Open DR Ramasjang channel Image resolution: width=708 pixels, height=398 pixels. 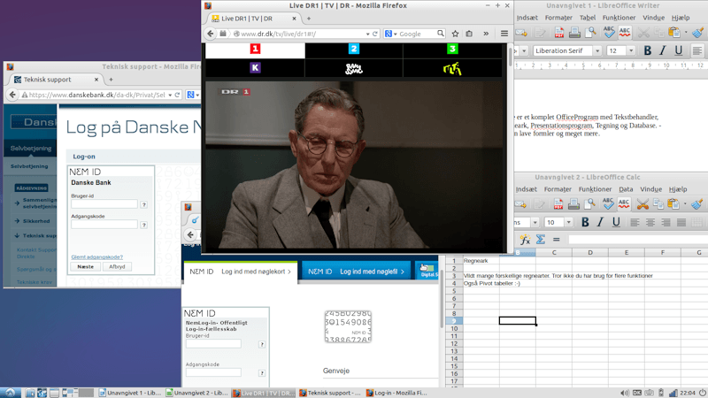click(x=353, y=69)
